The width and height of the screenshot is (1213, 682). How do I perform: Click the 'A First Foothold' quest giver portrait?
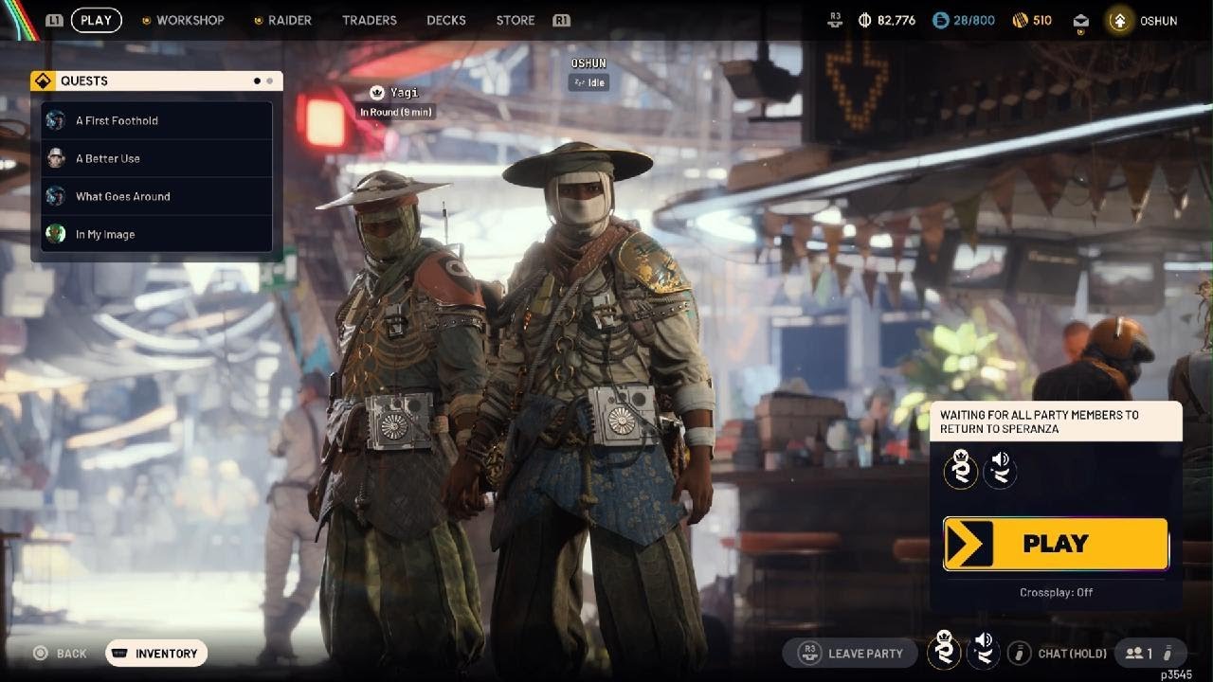pos(56,120)
